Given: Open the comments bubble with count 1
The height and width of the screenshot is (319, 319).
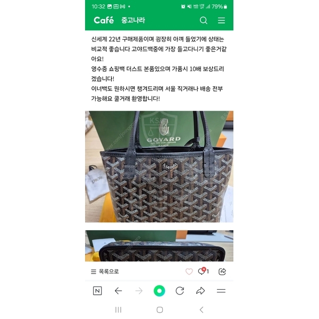Looking at the screenshot, I should 203,271.
